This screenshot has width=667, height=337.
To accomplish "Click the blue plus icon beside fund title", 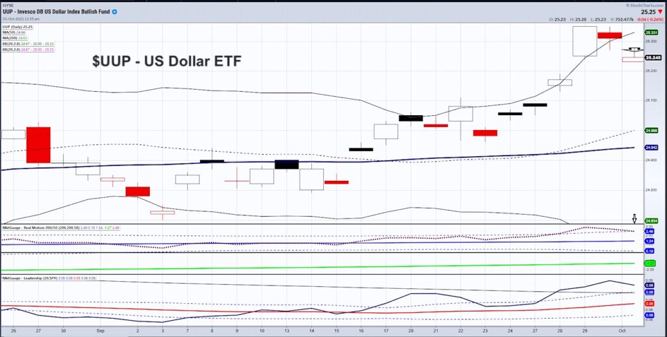I will (115, 12).
